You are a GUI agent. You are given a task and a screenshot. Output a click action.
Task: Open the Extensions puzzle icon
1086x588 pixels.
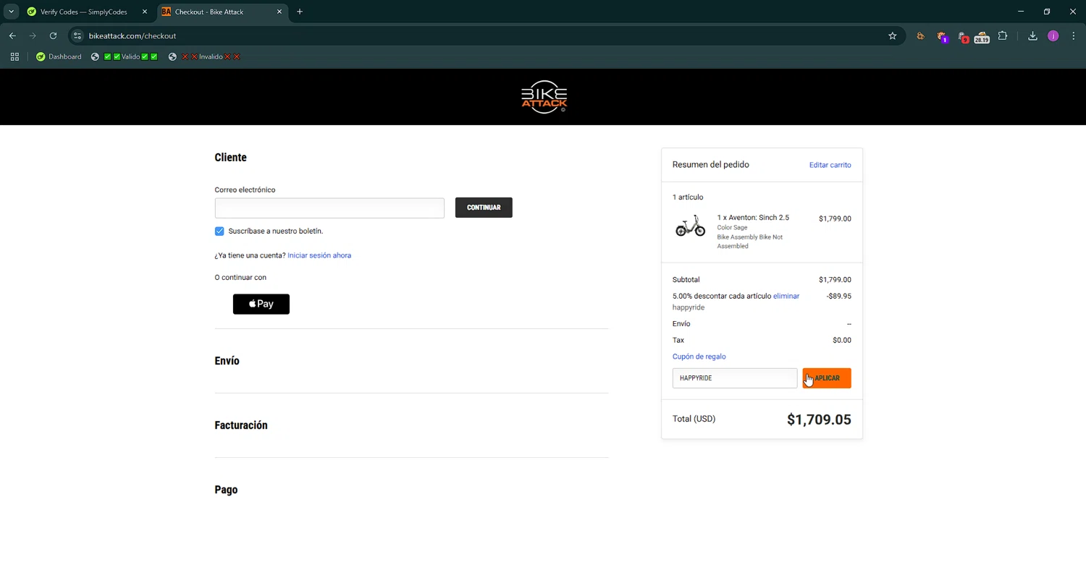coord(1003,35)
